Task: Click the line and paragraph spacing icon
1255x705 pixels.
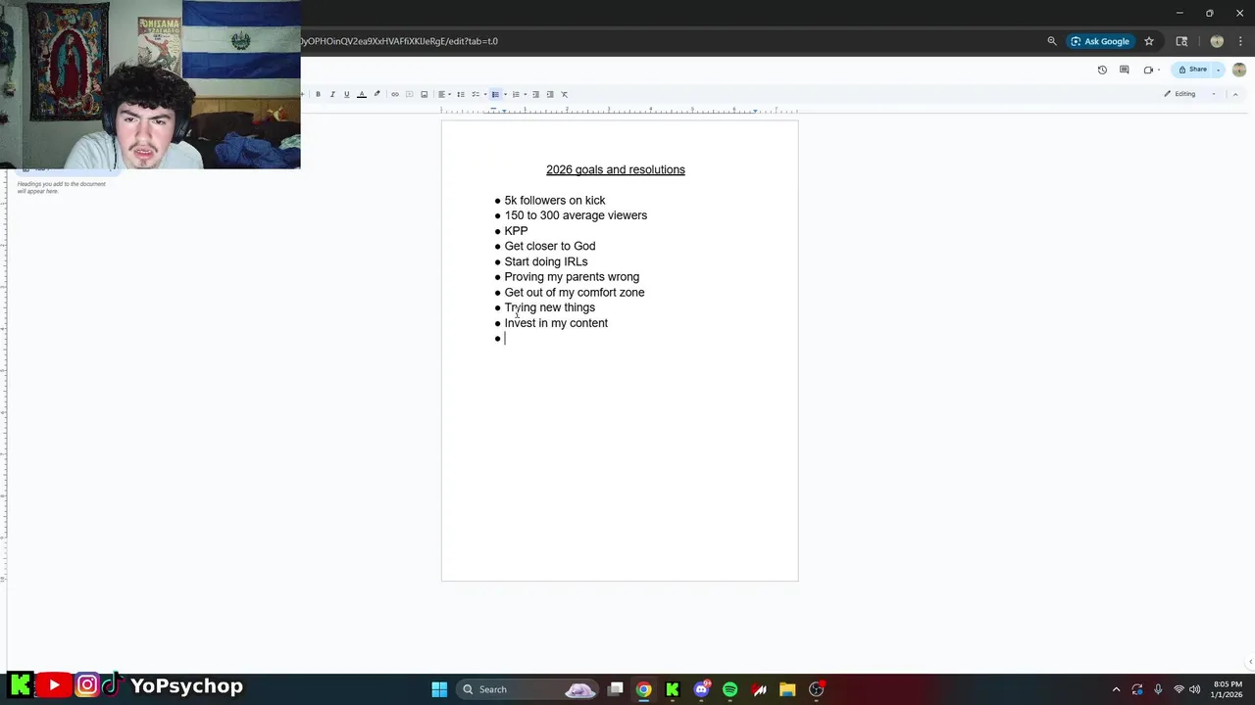Action: click(x=461, y=94)
